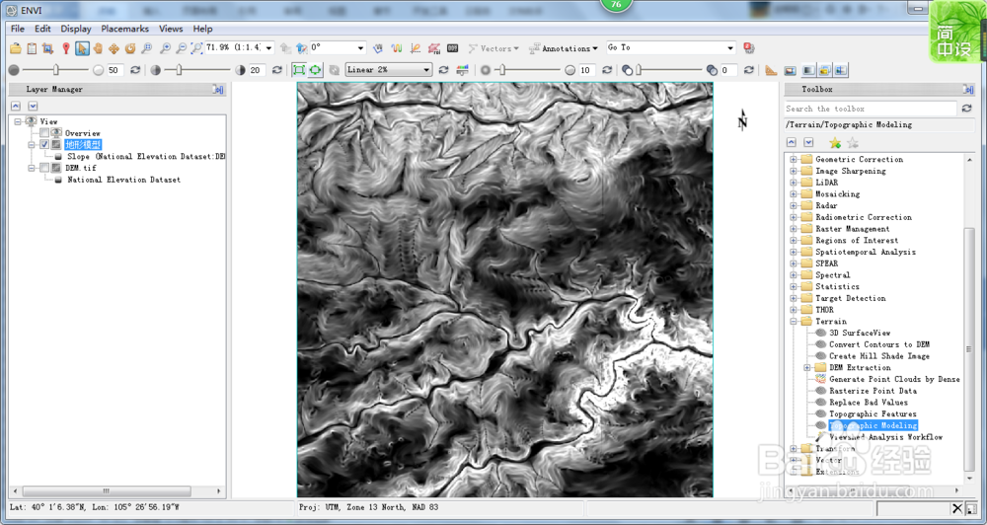Open the Help menu
987x525 pixels.
[202, 29]
